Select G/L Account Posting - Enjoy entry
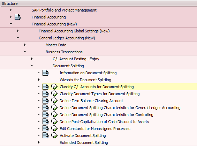This screenshot has height=146, width=197. (76, 59)
